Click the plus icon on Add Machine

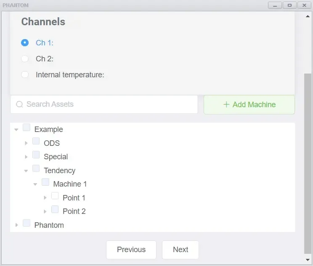[x=226, y=104]
